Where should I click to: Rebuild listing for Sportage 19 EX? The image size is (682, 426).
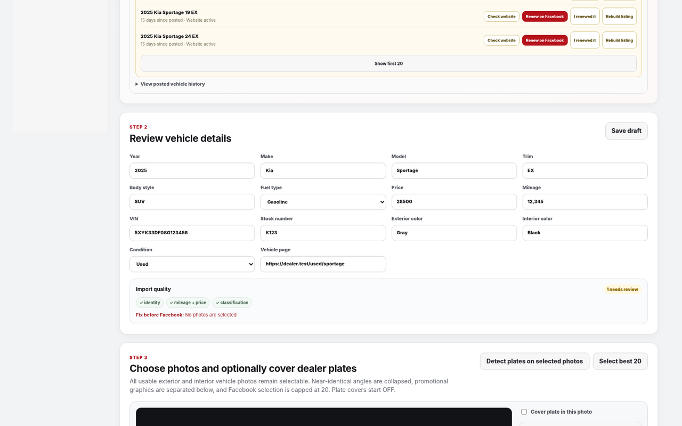tap(619, 17)
